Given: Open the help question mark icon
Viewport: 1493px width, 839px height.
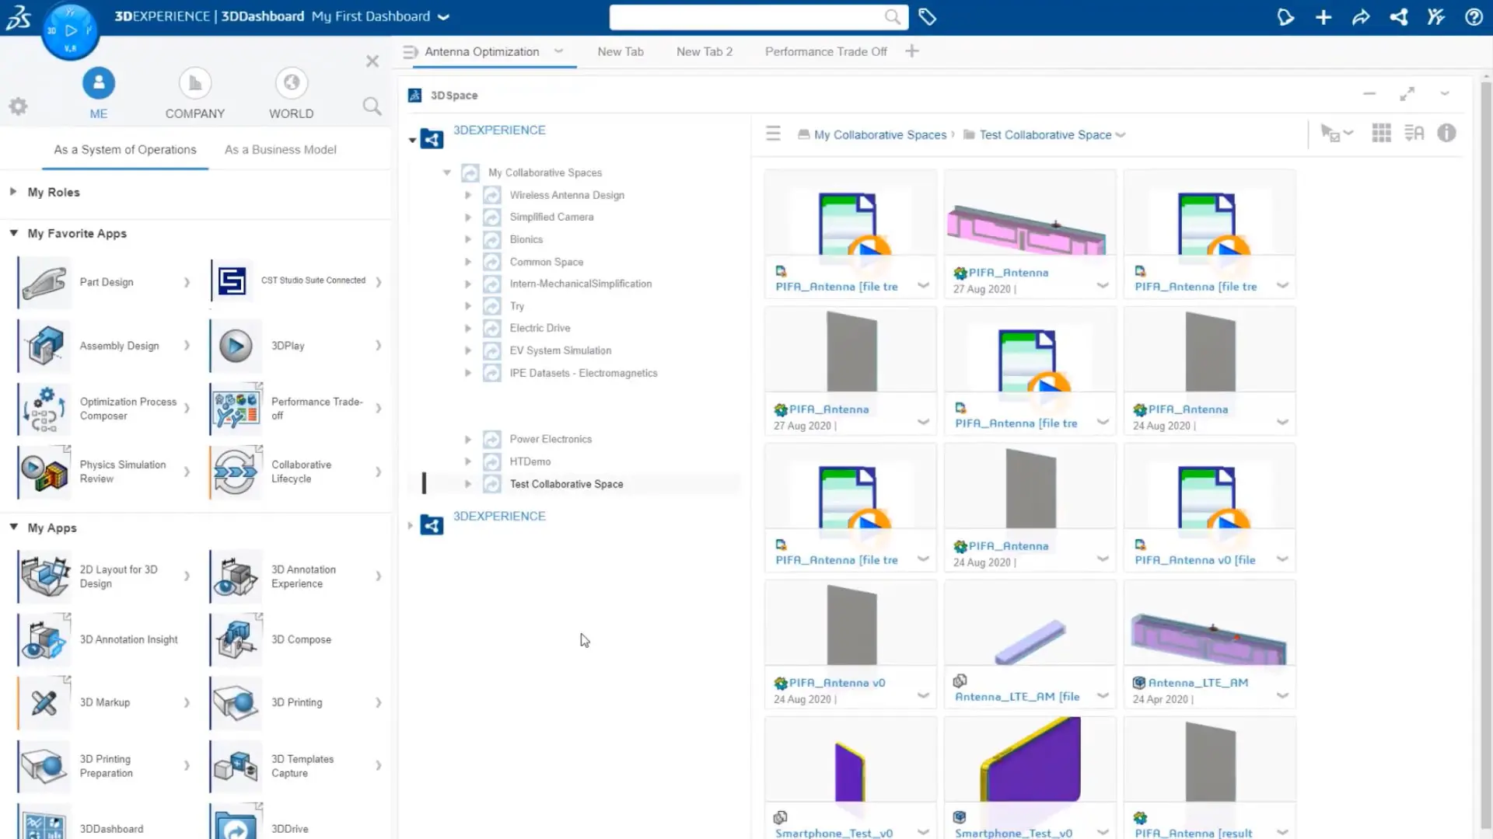Looking at the screenshot, I should pyautogui.click(x=1473, y=17).
